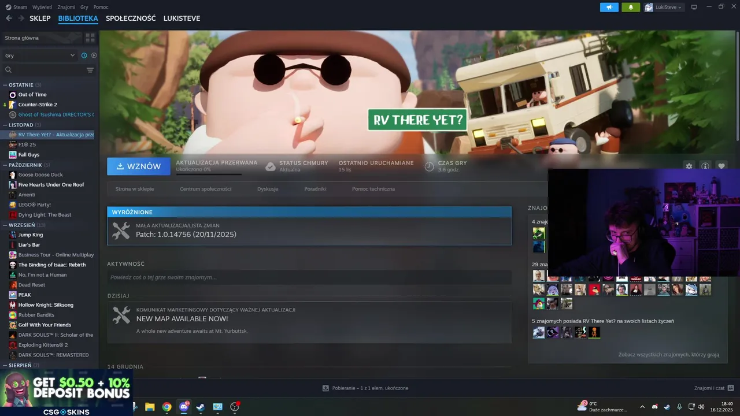Select Counter-Strike 2 in library
Viewport: 740px width, 416px height.
[x=38, y=105]
